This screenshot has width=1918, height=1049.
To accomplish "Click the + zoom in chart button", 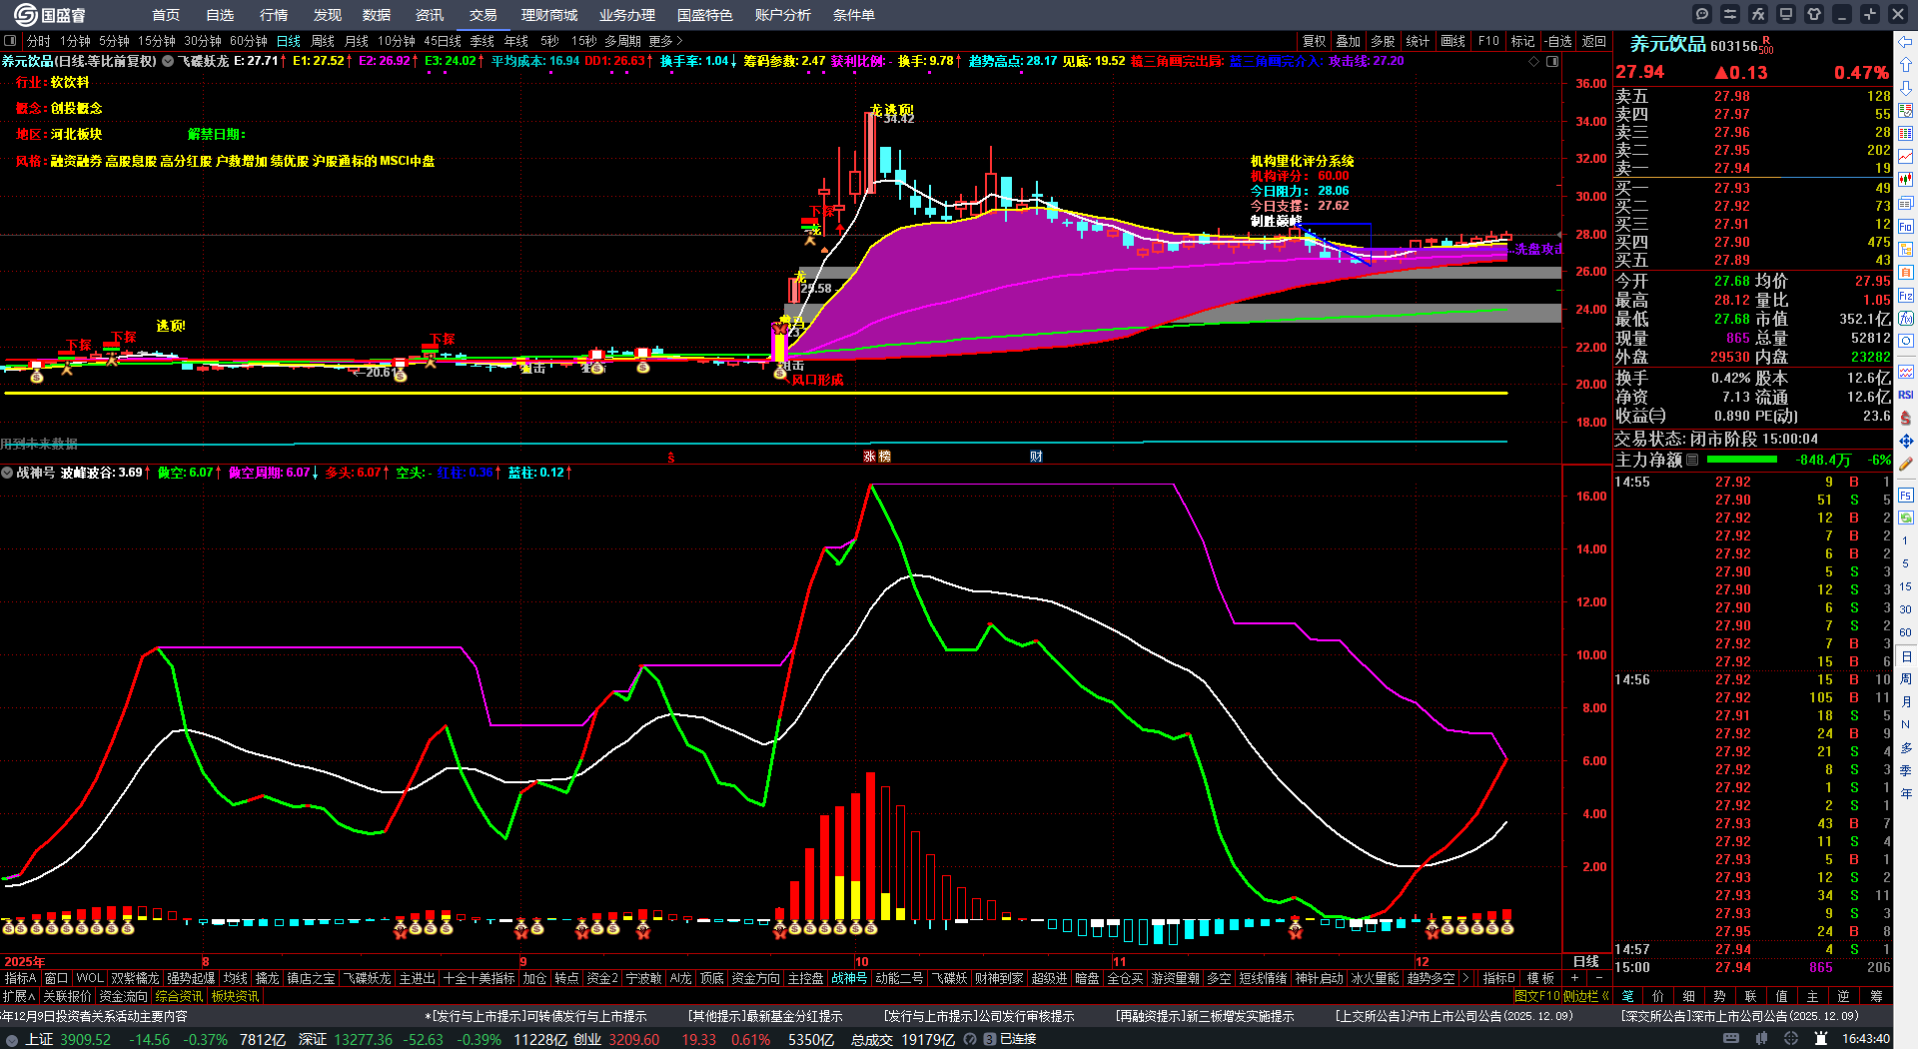I will coord(1575,978).
